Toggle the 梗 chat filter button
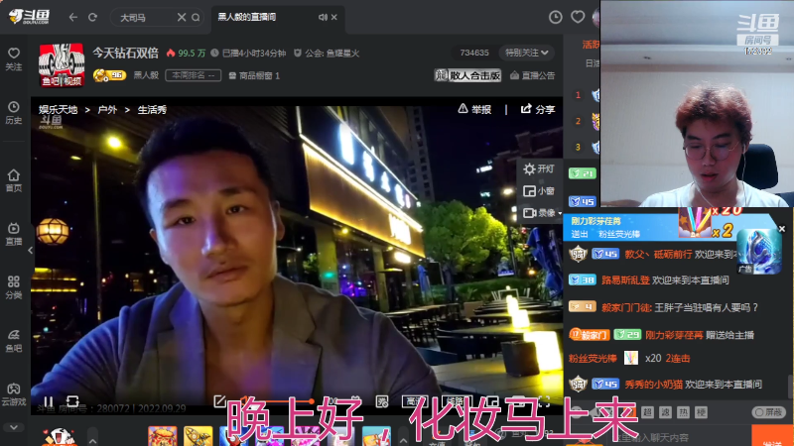 pyautogui.click(x=701, y=412)
